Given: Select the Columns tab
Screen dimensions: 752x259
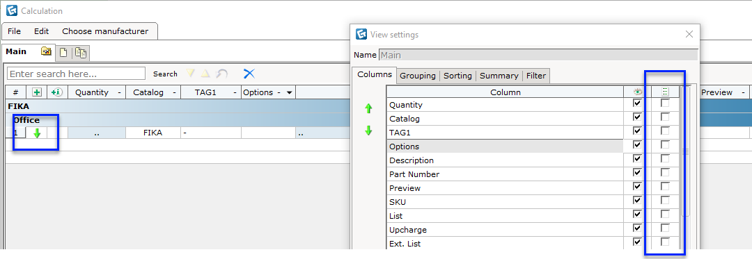Looking at the screenshot, I should (x=375, y=74).
